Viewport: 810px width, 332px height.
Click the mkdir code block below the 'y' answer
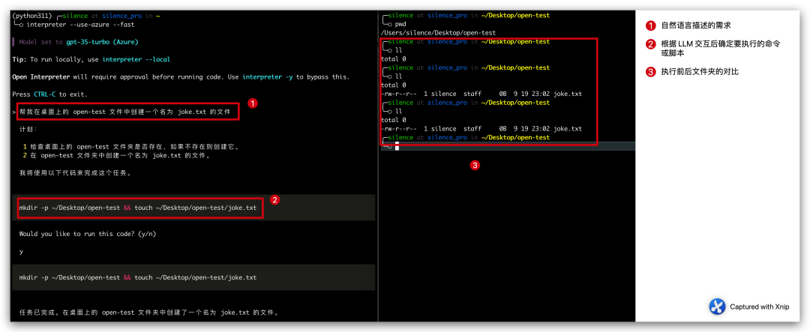[193, 278]
